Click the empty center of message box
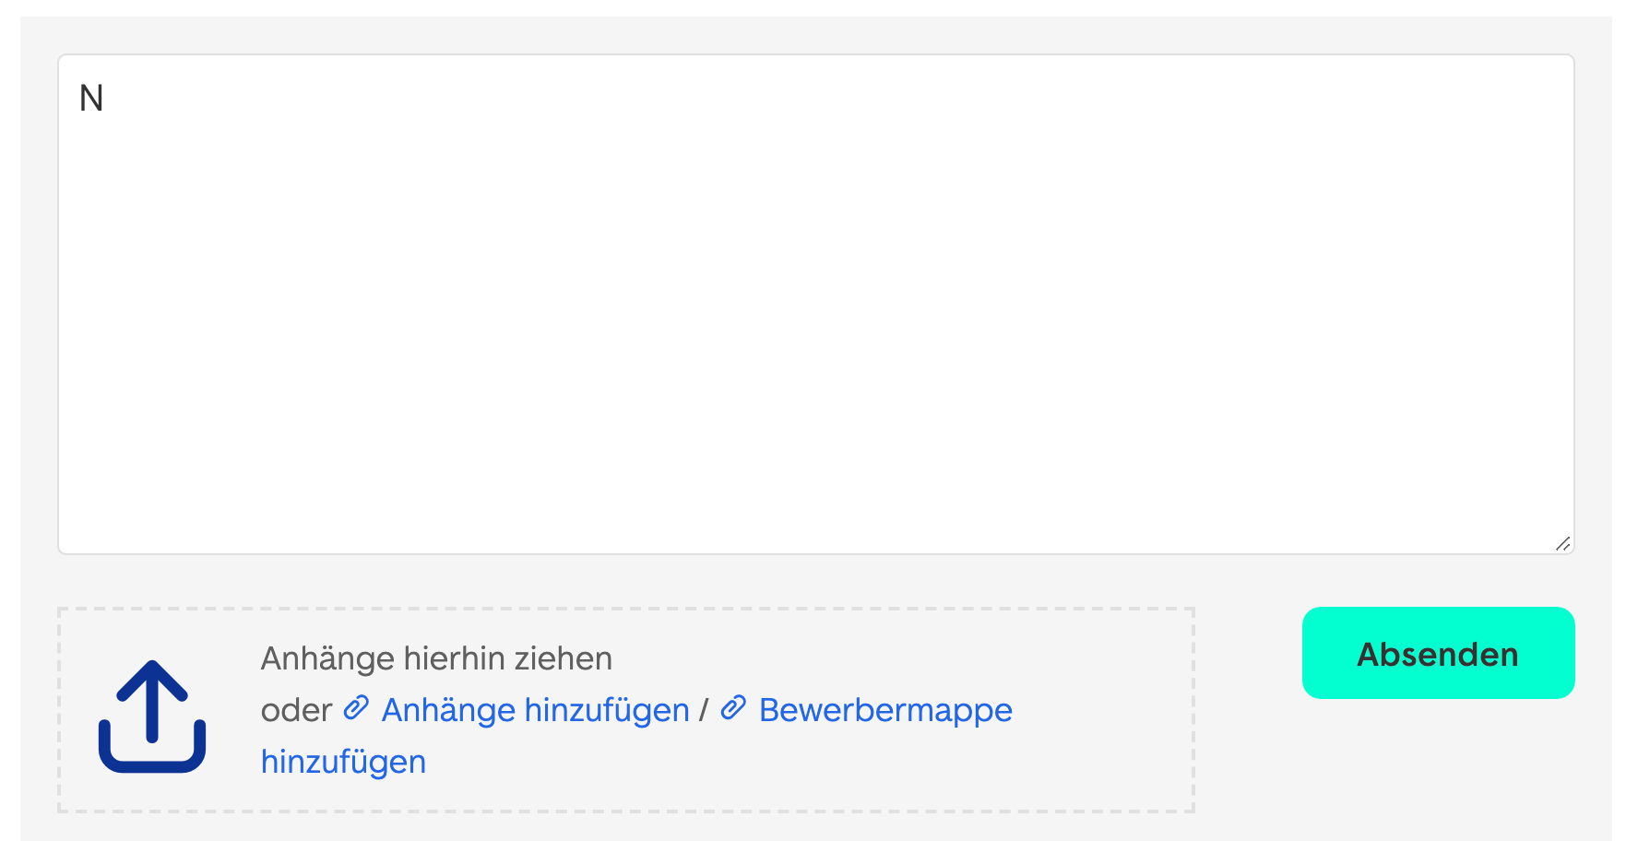Screen dimensions: 1638x841 pos(815,304)
